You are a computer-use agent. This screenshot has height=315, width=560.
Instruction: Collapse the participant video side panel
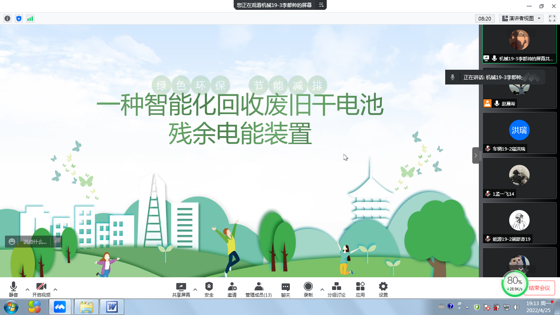pyautogui.click(x=476, y=155)
